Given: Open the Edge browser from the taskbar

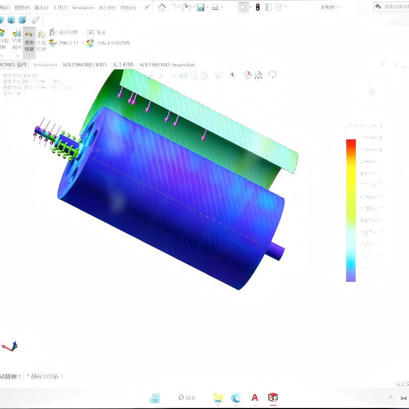Looking at the screenshot, I should tap(236, 398).
